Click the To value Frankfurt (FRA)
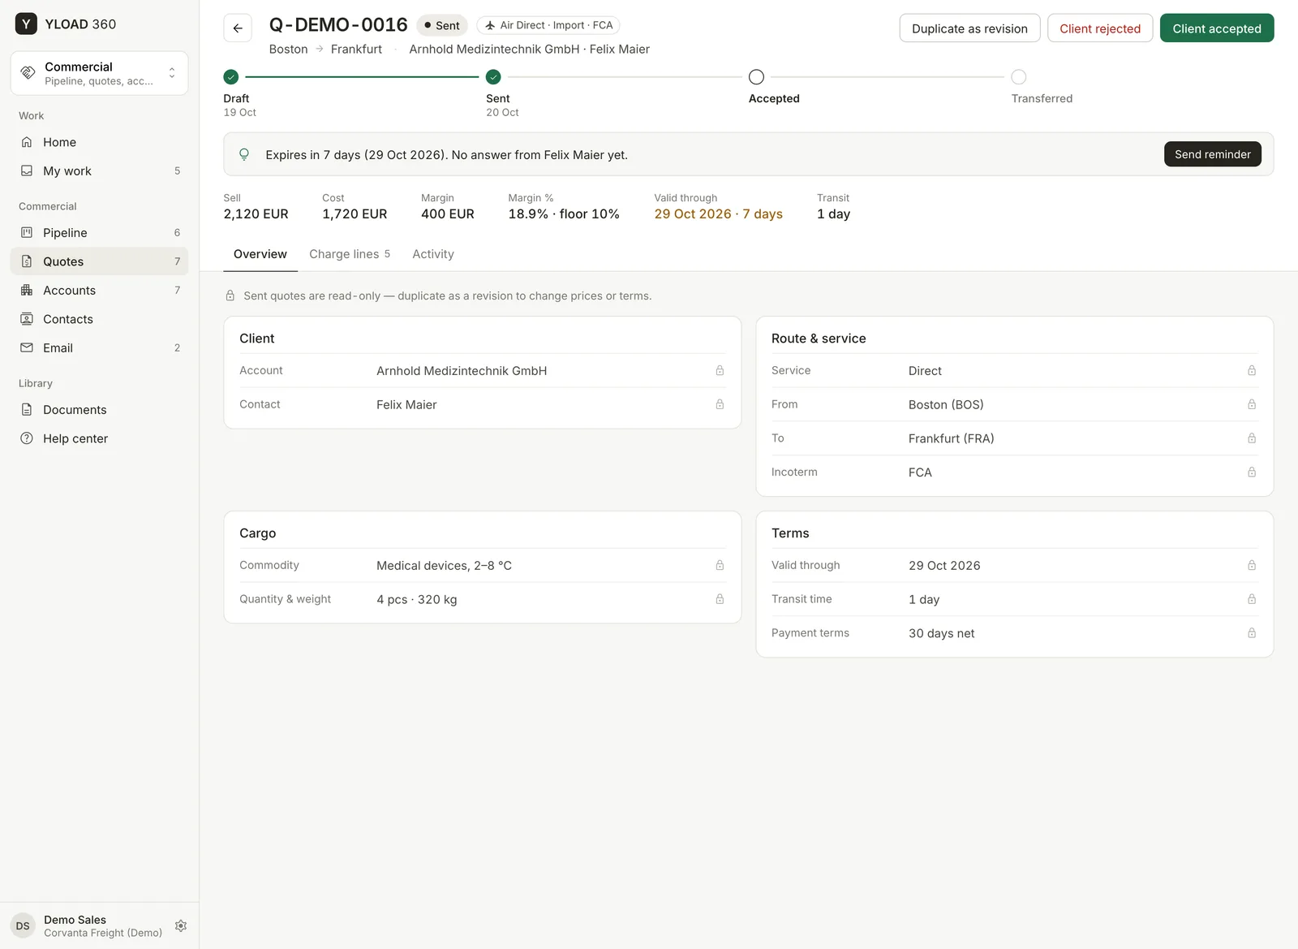The width and height of the screenshot is (1298, 949). pos(952,438)
